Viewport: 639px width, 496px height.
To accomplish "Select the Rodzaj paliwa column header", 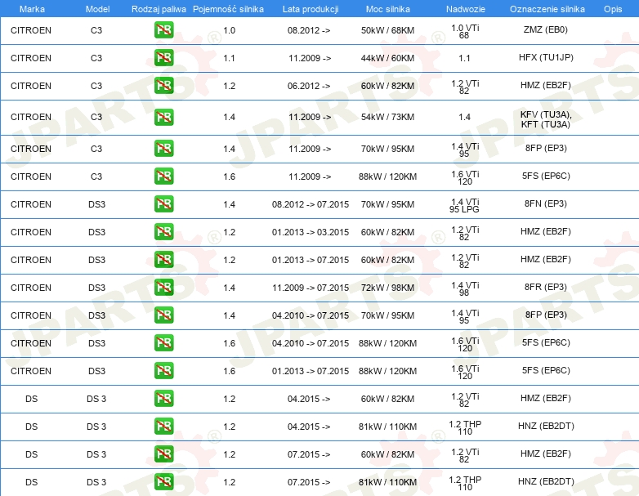I will point(159,9).
